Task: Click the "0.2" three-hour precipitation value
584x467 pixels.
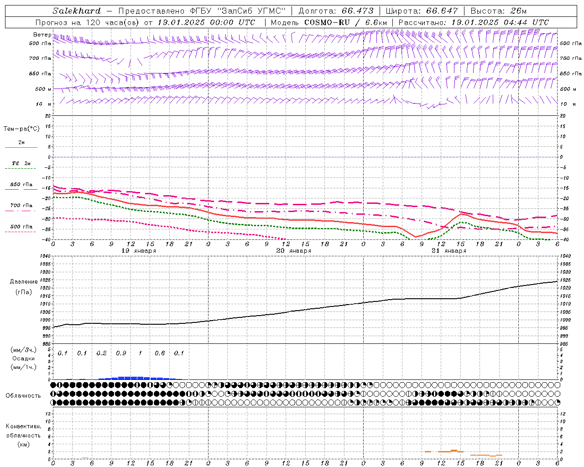Action: tap(101, 353)
